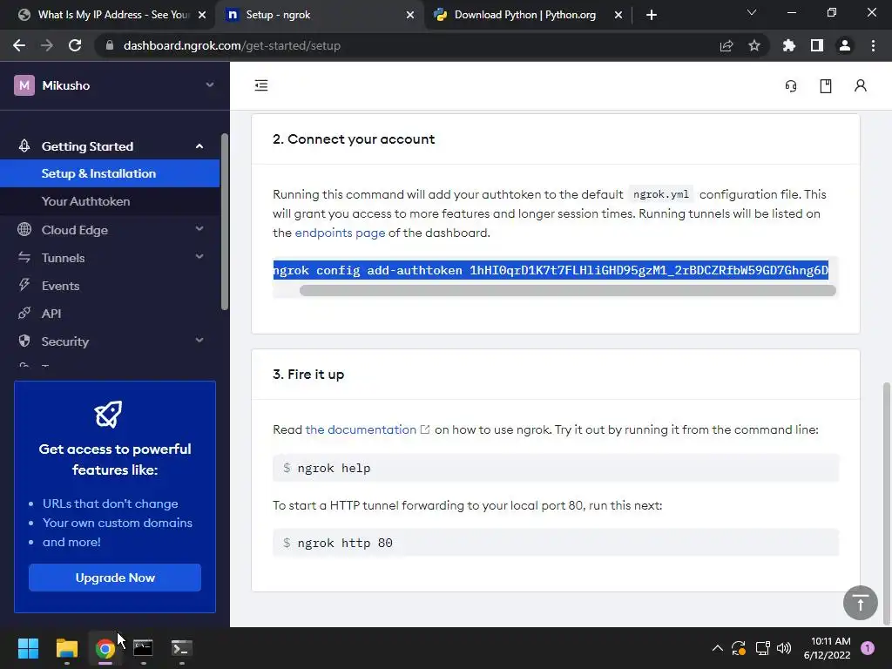
Task: Close the What Is My IP Address tab
Action: (x=202, y=15)
